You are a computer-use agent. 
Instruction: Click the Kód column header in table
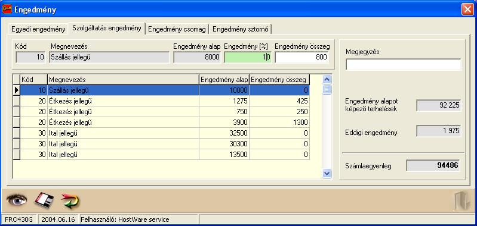(34, 80)
